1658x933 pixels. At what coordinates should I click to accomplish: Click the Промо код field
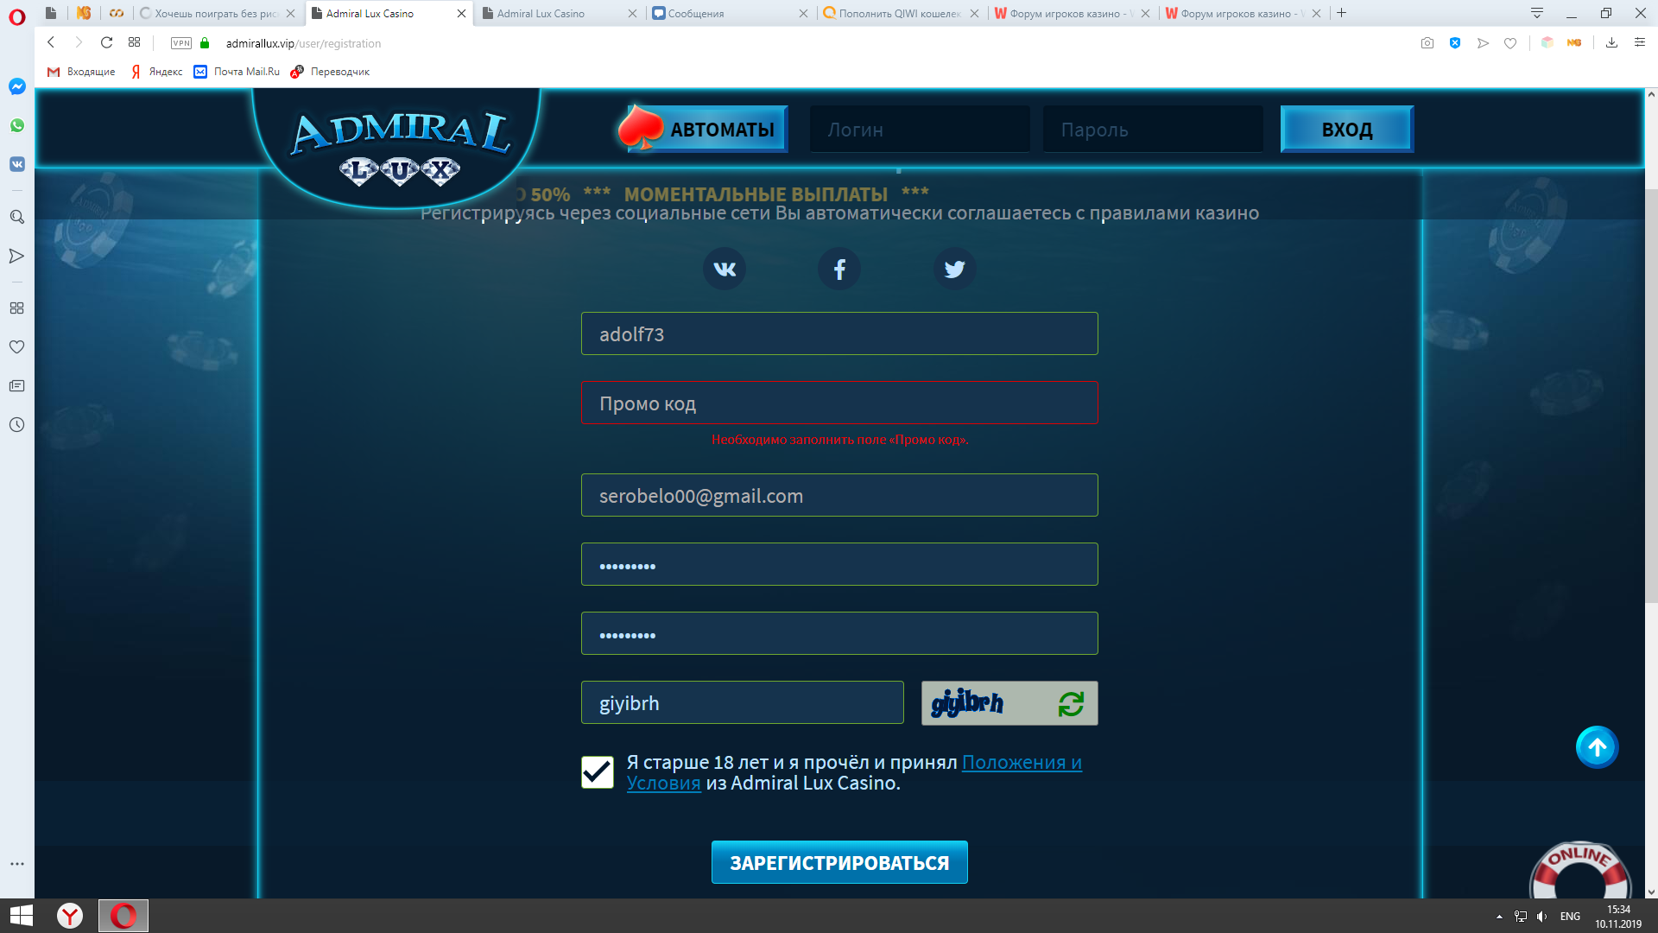(x=839, y=403)
